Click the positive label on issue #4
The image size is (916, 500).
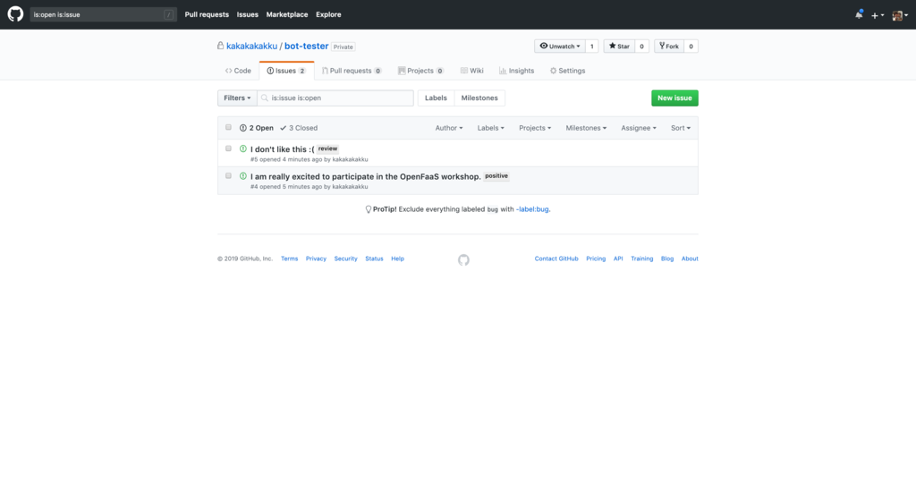pos(496,176)
